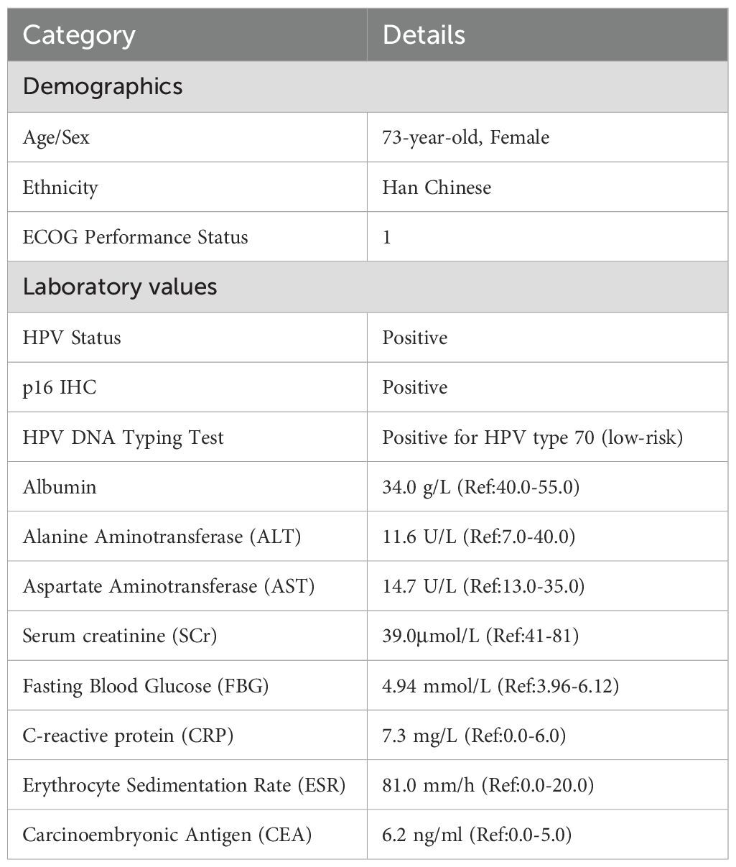Image resolution: width=736 pixels, height=867 pixels.
Task: Click the C-reactive protein (CRP) label
Action: click(128, 736)
